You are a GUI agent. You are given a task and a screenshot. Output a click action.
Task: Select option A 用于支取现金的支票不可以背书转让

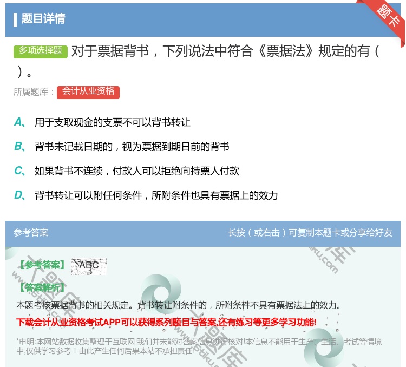point(113,122)
